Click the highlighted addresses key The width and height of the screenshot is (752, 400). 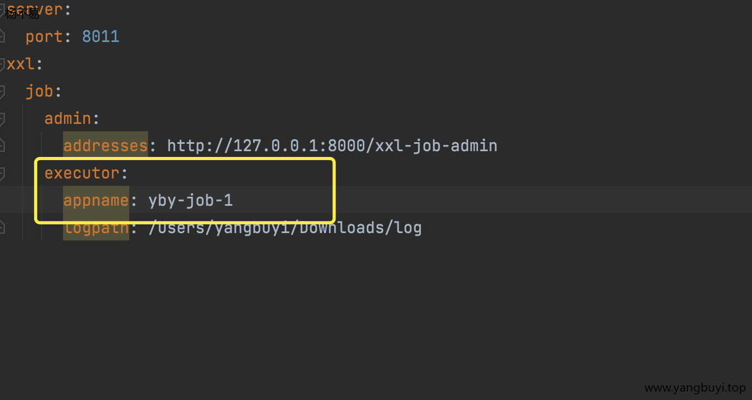105,145
